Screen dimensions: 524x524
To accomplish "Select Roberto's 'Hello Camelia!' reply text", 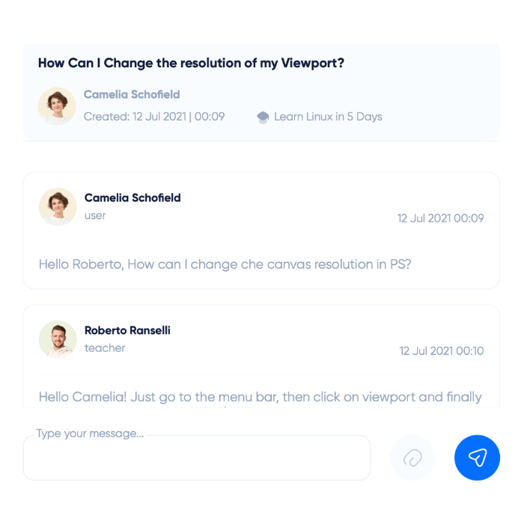I will [x=260, y=397].
